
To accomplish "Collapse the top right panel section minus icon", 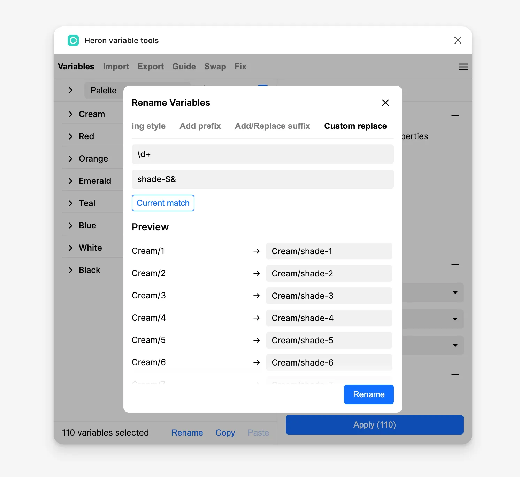I will (x=455, y=116).
